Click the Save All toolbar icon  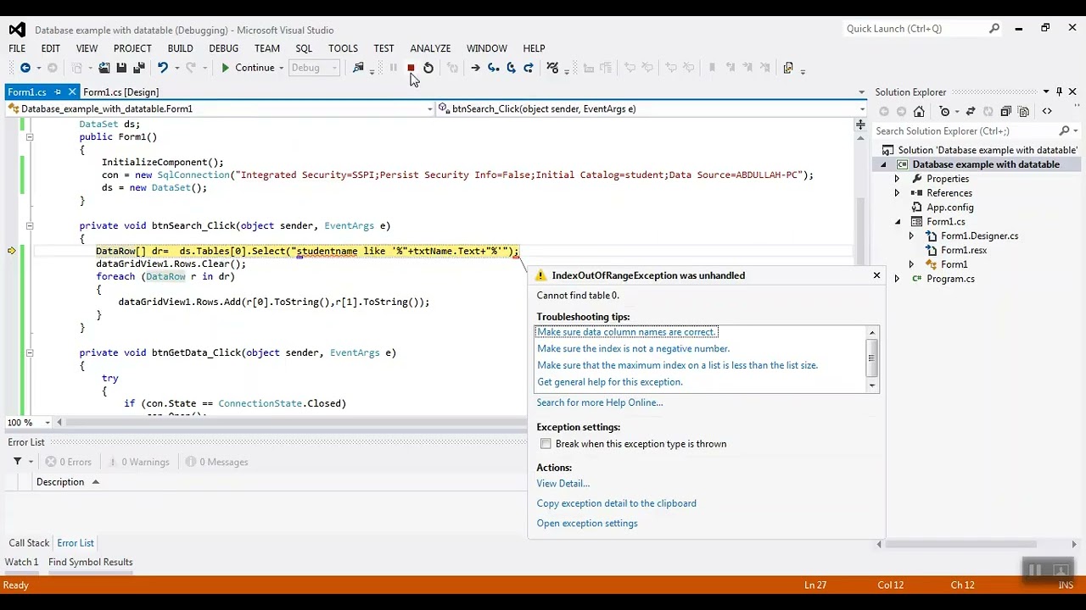click(139, 68)
